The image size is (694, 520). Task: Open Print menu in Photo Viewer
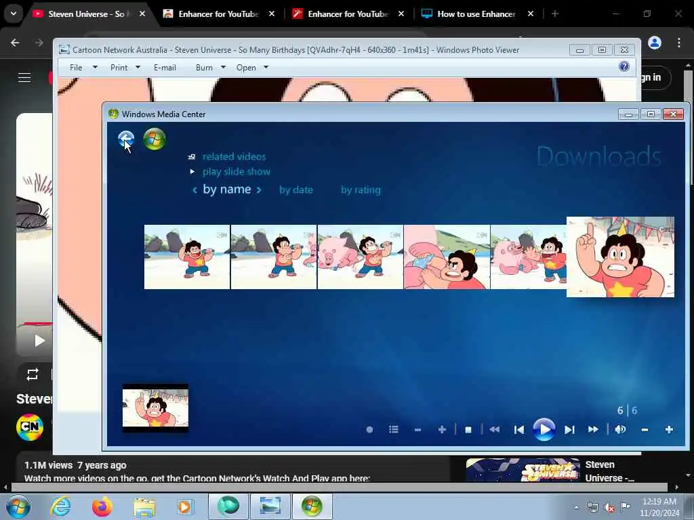coord(125,68)
